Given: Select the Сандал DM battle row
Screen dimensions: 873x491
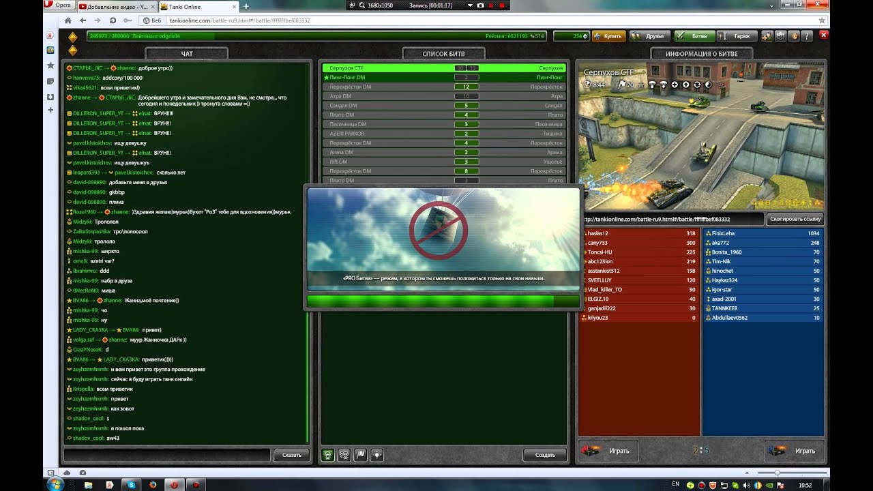Looking at the screenshot, I should (x=444, y=106).
